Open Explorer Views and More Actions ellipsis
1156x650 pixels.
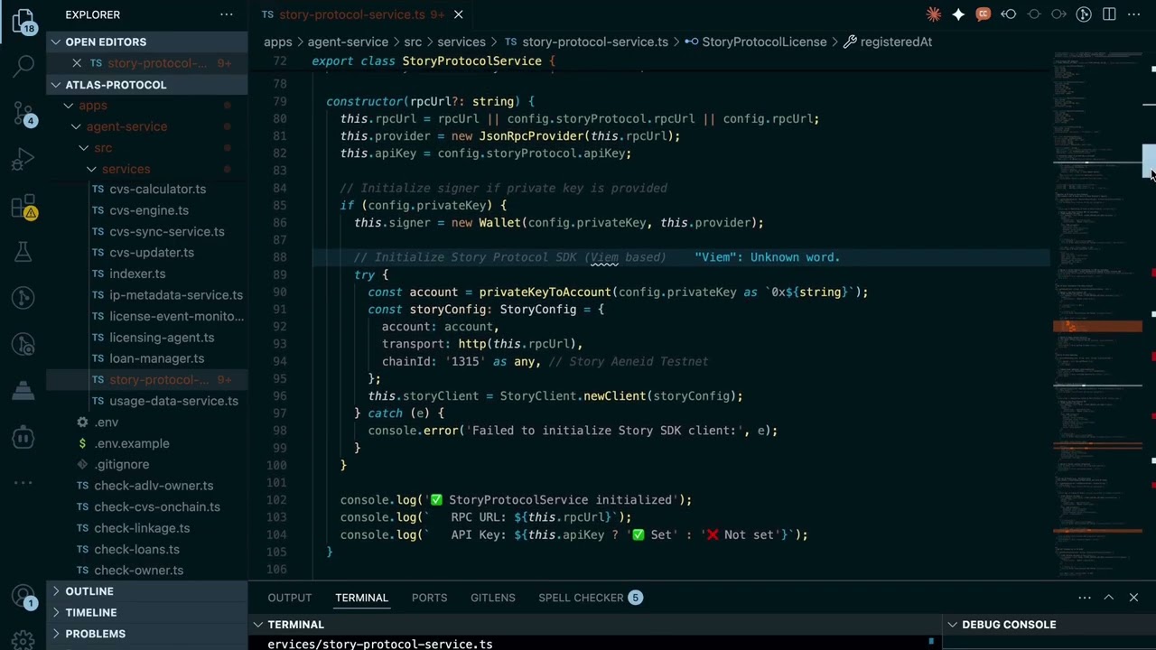[227, 14]
